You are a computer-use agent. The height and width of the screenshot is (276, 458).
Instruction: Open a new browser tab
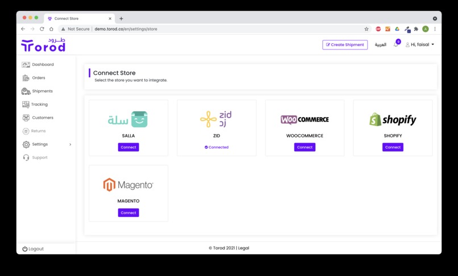pos(121,18)
